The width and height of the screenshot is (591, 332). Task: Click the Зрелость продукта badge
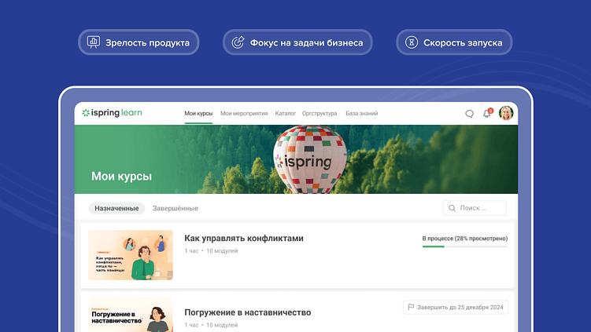point(139,42)
